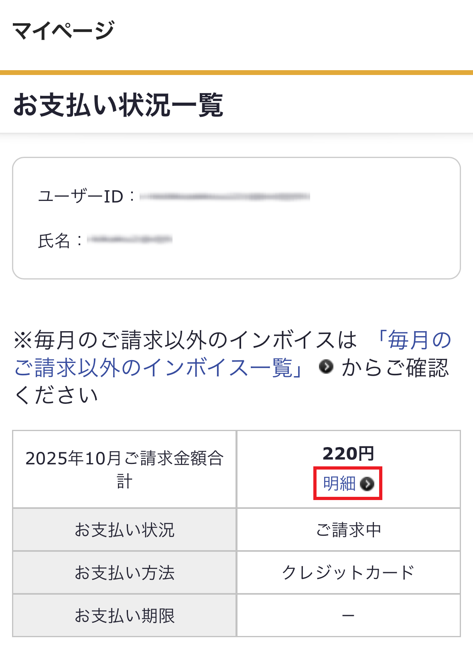The image size is (473, 646).
Task: Open the 明細 details link
Action: (340, 484)
